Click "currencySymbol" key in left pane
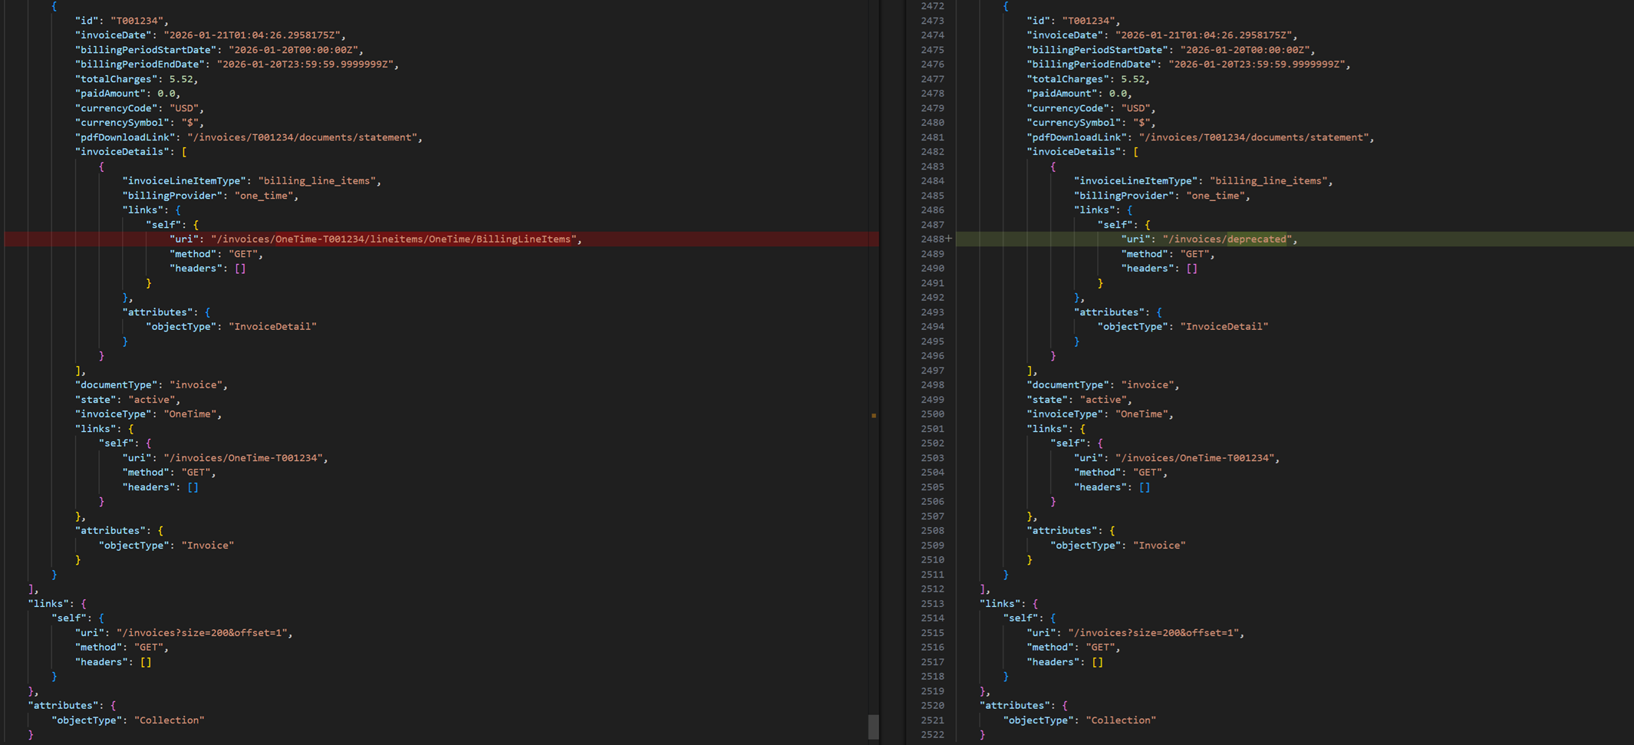 (x=122, y=123)
